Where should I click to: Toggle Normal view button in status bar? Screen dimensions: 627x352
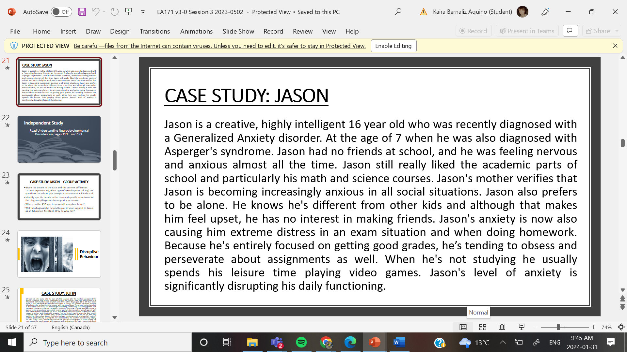tap(463, 327)
